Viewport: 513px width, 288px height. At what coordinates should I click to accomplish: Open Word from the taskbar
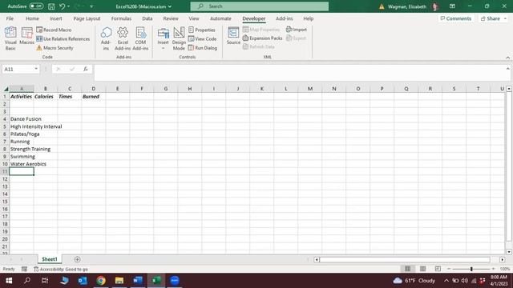click(138, 281)
